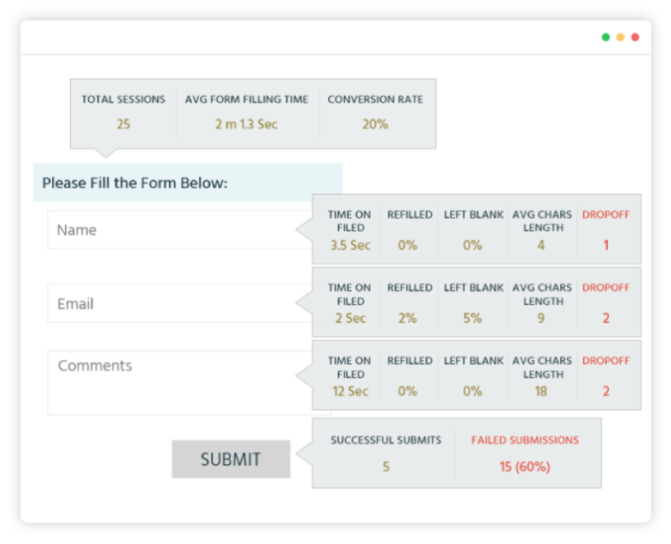The width and height of the screenshot is (671, 544).
Task: Click the red window control dot
Action: 635,38
